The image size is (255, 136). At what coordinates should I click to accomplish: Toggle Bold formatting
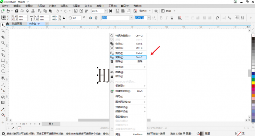click(161, 18)
